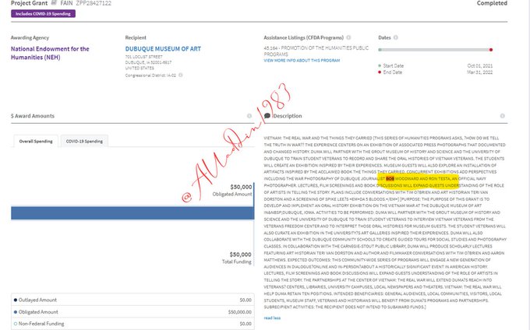The image size is (530, 330).
Task: Collapse description with read less link
Action: (x=272, y=318)
